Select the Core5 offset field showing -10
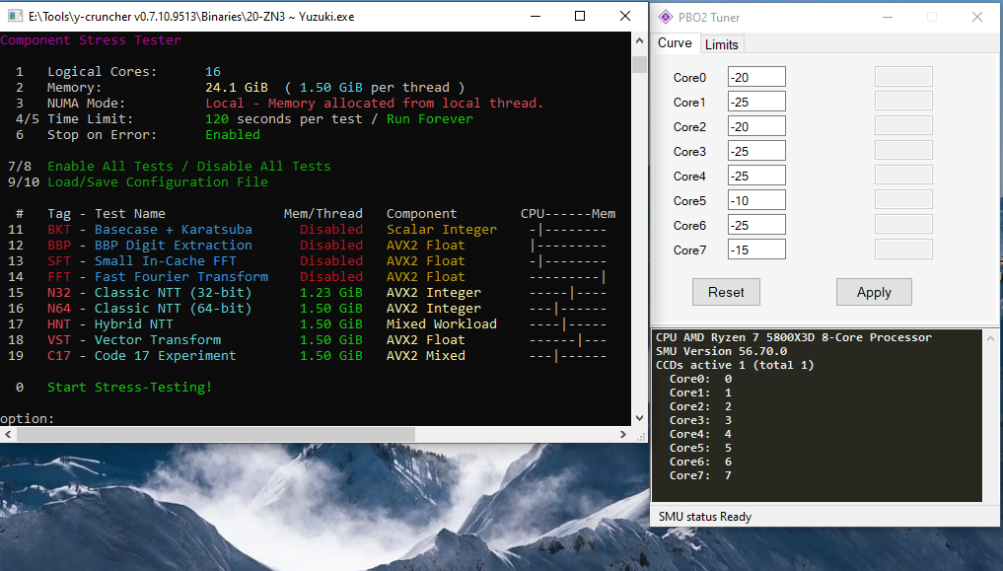The image size is (1003, 571). pos(756,200)
